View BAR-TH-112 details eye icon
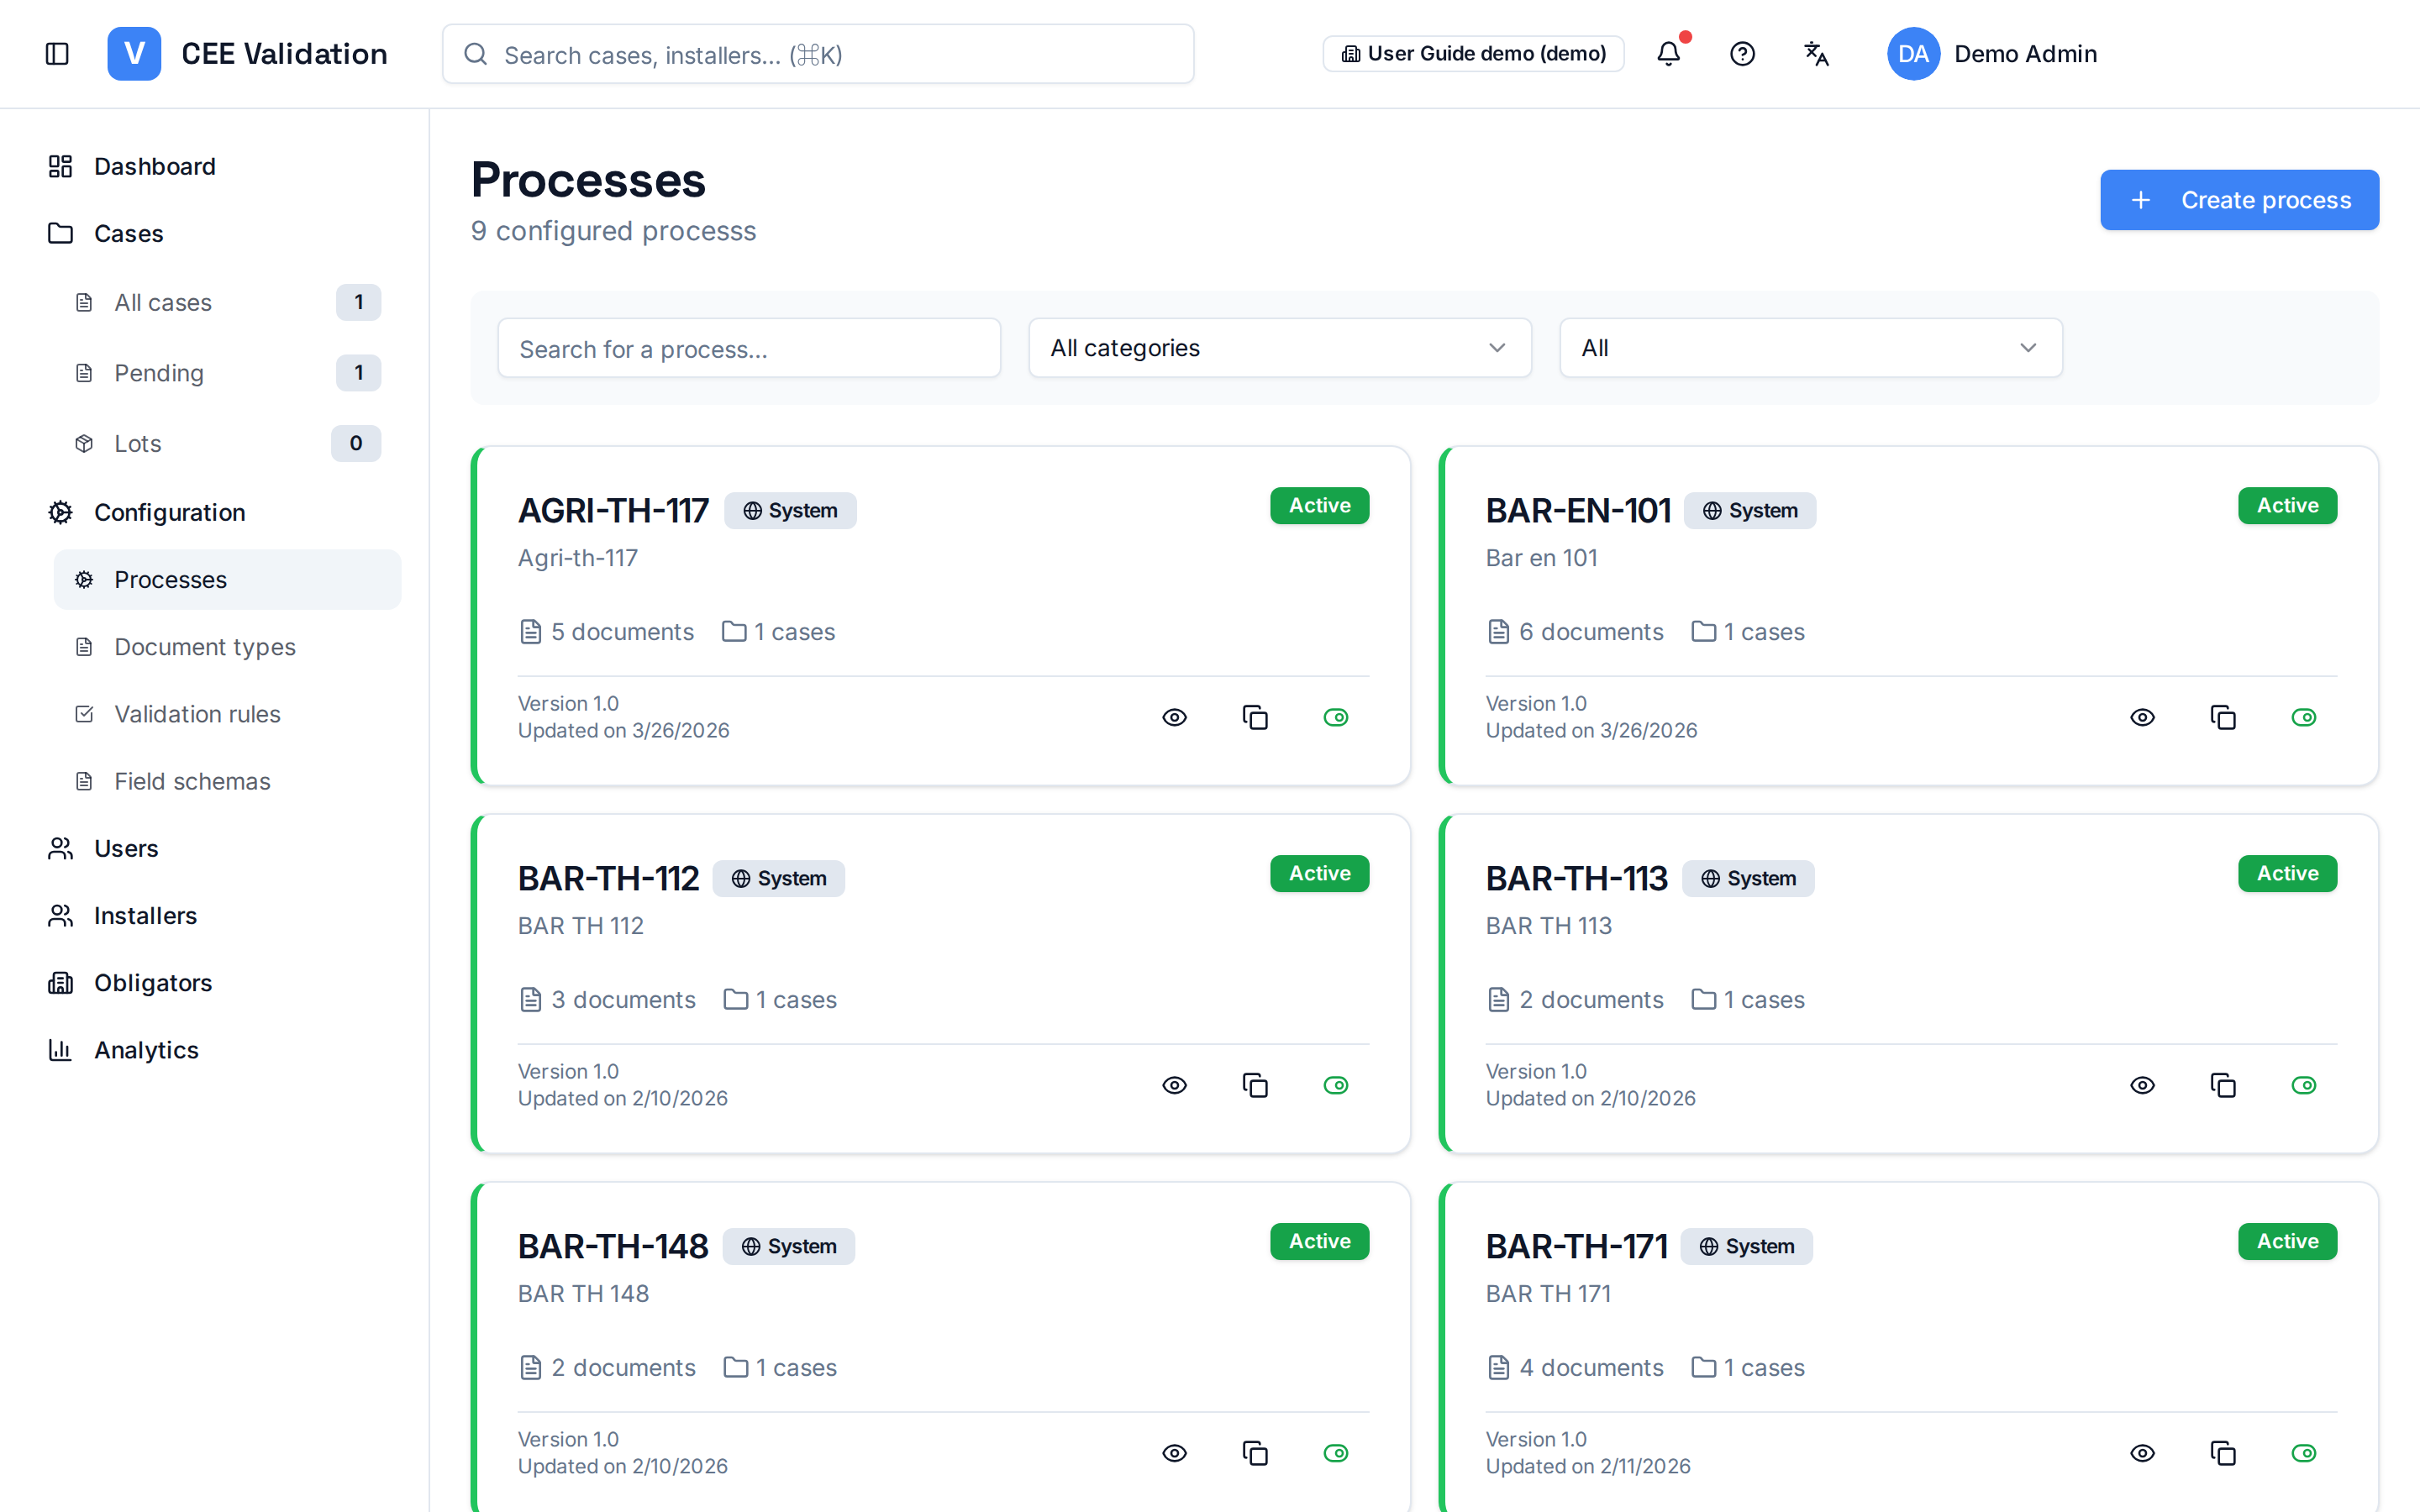Screen dimensions: 2420x1512 click(1174, 1085)
